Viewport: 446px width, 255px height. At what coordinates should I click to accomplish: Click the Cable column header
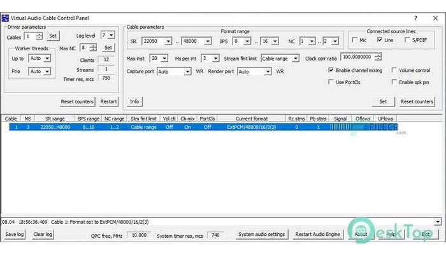click(11, 119)
